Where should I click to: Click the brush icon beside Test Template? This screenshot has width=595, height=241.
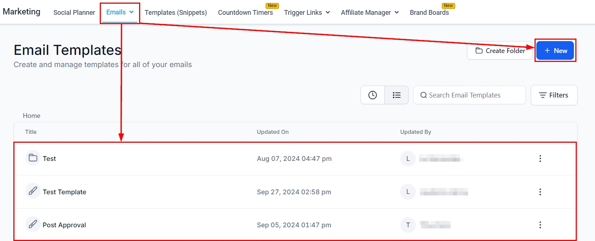[33, 191]
